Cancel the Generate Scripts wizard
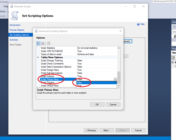The width and height of the screenshot is (176, 140). [x=138, y=130]
